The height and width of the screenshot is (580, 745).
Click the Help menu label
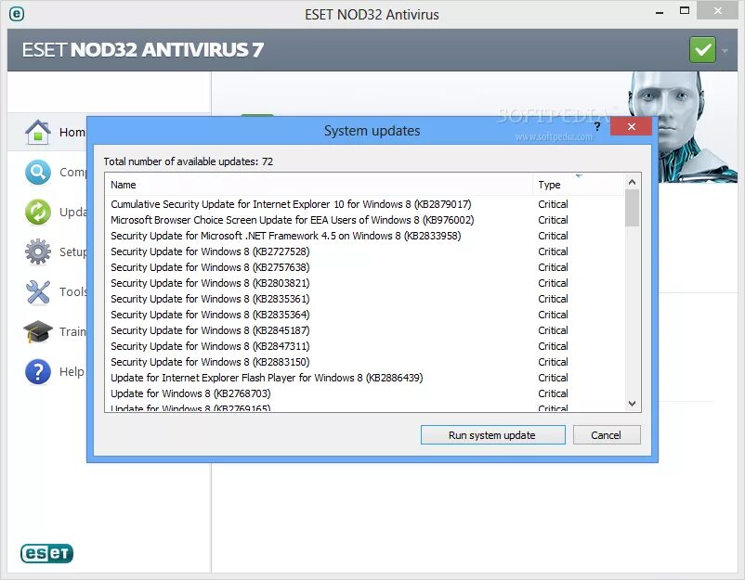[x=72, y=371]
